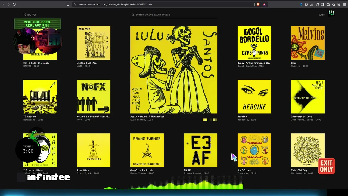Select the Gogol Bordello Gypsy Punks cover
The width and height of the screenshot is (348, 196).
coord(254,43)
